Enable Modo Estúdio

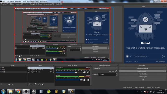143,74
